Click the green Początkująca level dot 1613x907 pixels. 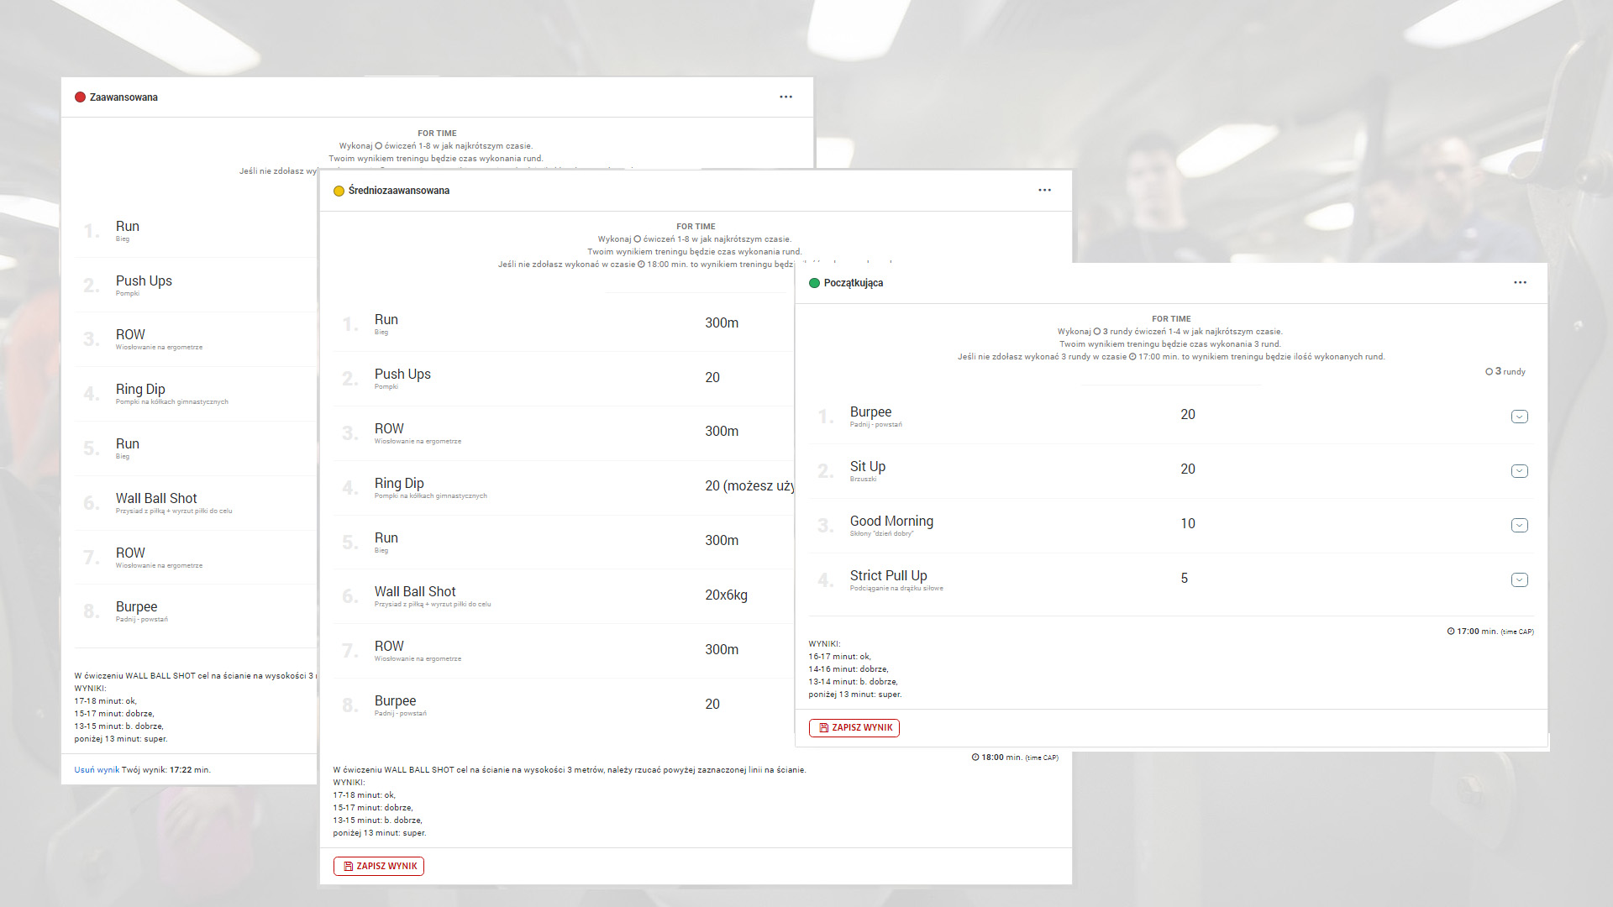click(814, 283)
